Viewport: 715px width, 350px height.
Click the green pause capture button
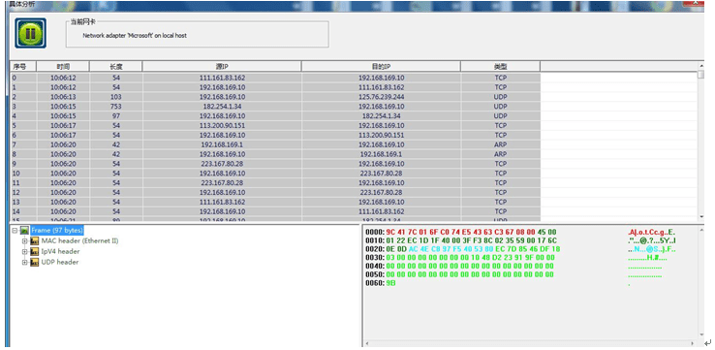coord(31,33)
